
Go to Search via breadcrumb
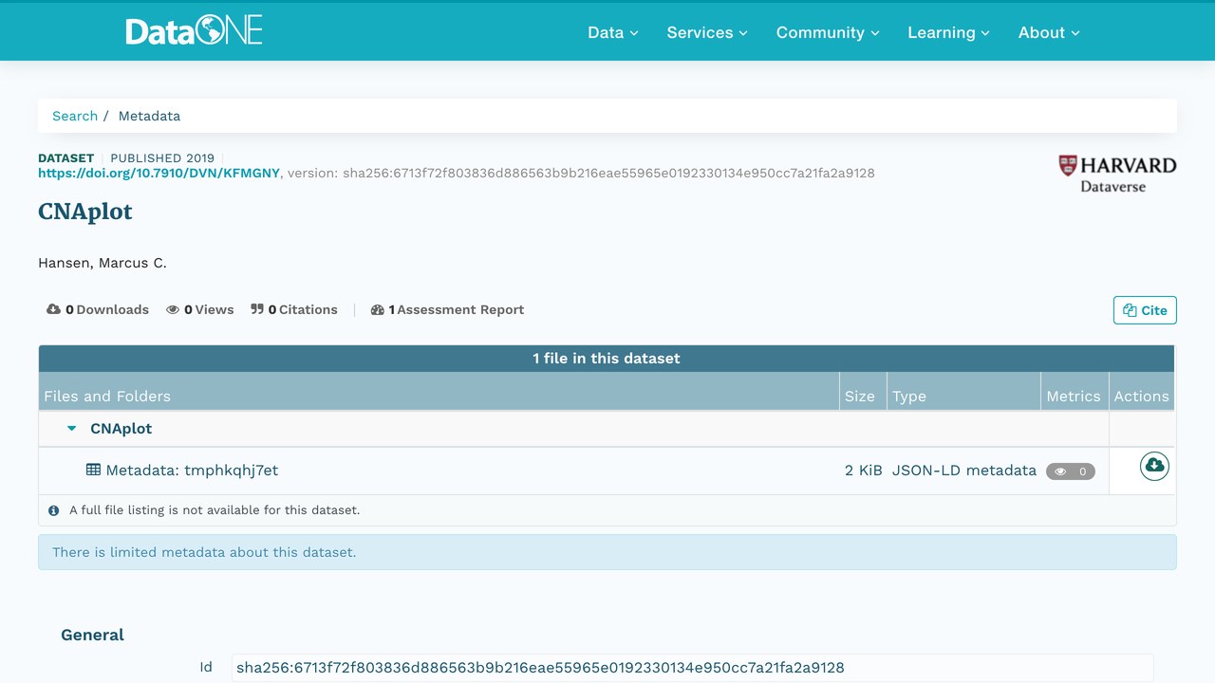click(x=75, y=116)
